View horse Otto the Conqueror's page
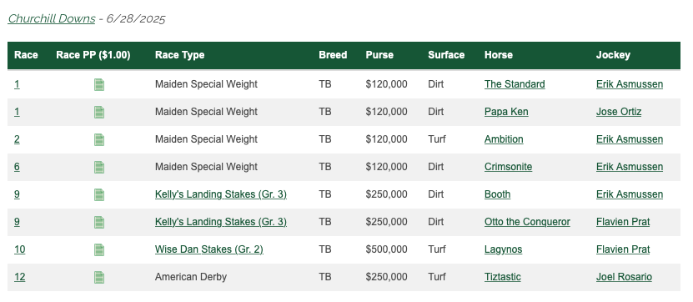 [x=527, y=222]
